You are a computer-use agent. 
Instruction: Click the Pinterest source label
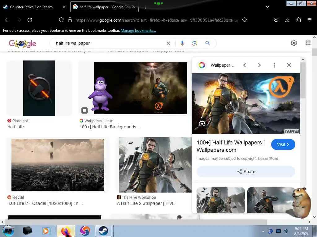point(18,121)
